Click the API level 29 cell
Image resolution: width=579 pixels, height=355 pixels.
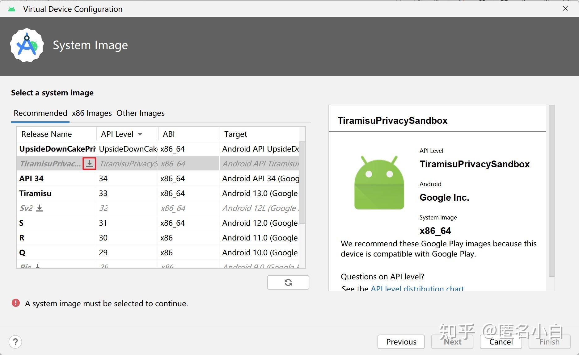pyautogui.click(x=127, y=253)
